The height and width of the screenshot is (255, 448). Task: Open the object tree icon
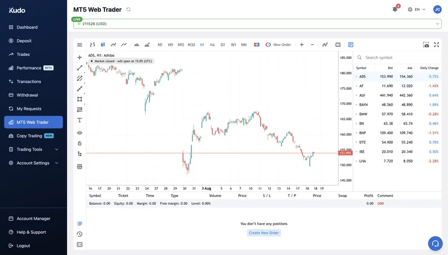click(80, 154)
